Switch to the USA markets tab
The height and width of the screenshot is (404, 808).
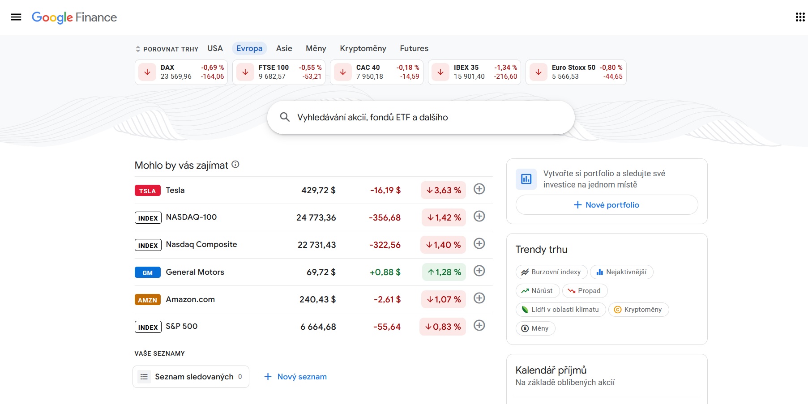(215, 48)
